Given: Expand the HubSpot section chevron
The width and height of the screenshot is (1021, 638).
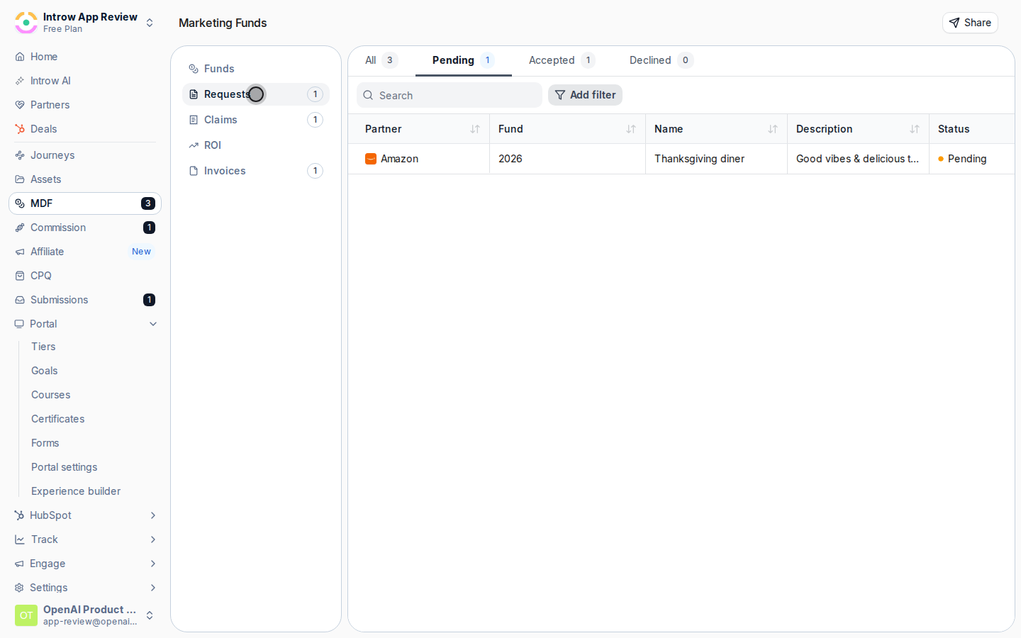Looking at the screenshot, I should tap(153, 515).
